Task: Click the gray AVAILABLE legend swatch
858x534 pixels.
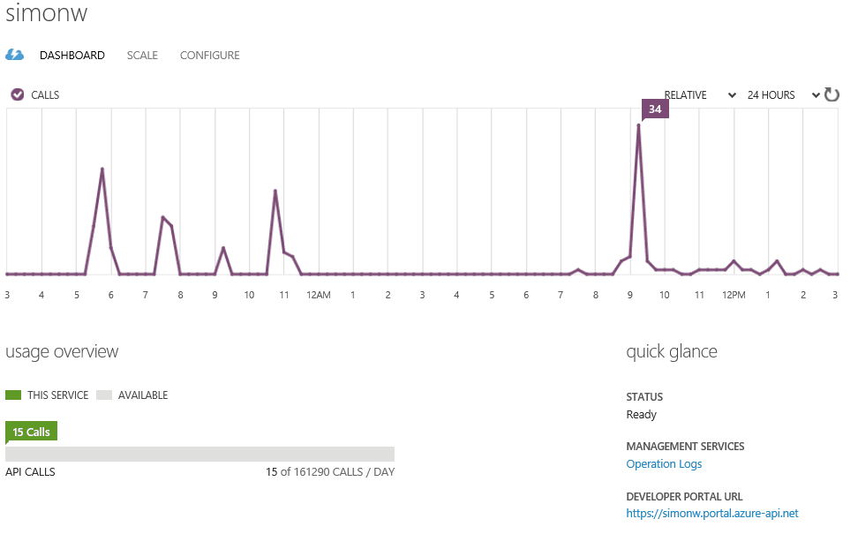Action: pos(104,395)
